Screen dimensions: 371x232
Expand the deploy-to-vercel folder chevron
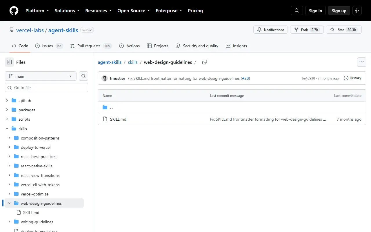9,147
